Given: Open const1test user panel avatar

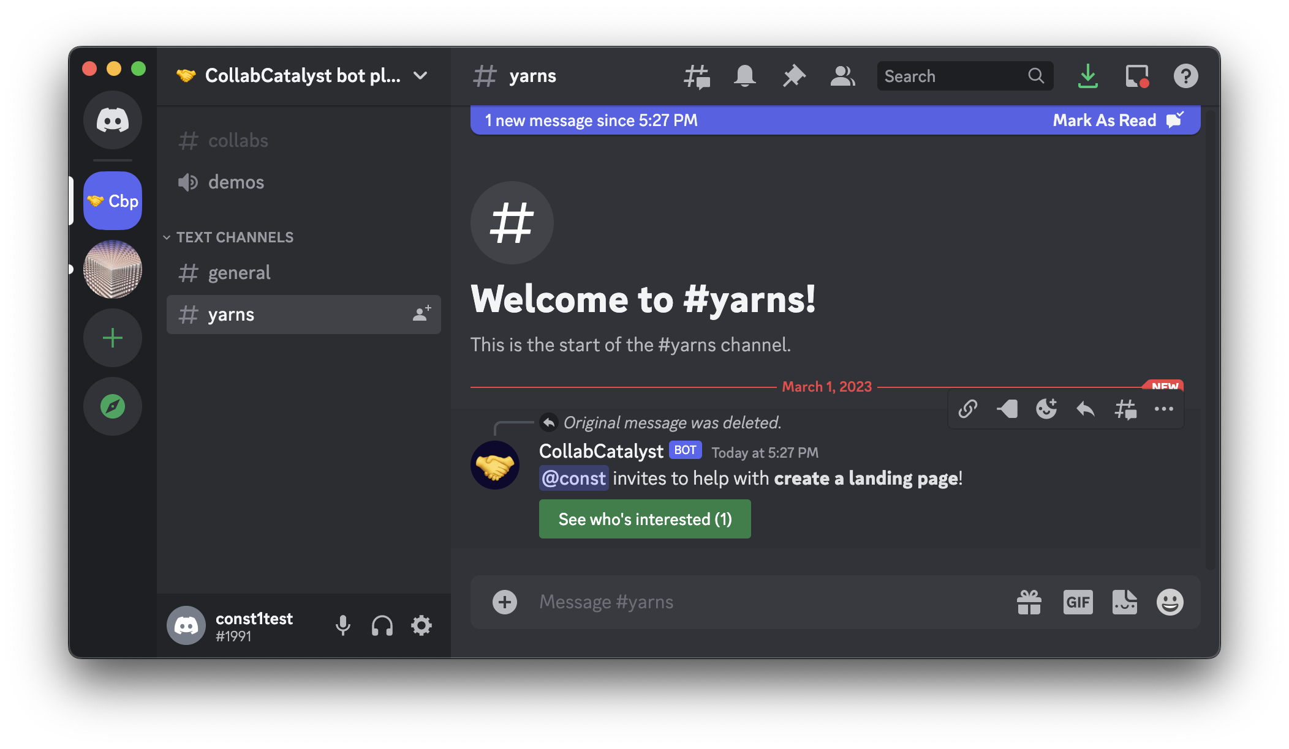Looking at the screenshot, I should pos(186,625).
